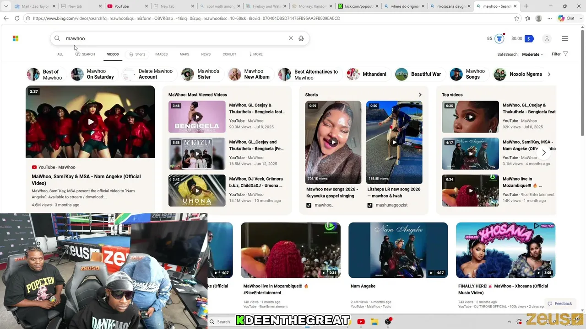Click the Microsoft logo on Bing
This screenshot has height=329, width=586.
point(16,38)
